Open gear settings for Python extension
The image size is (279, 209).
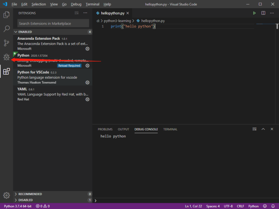[x=87, y=66]
